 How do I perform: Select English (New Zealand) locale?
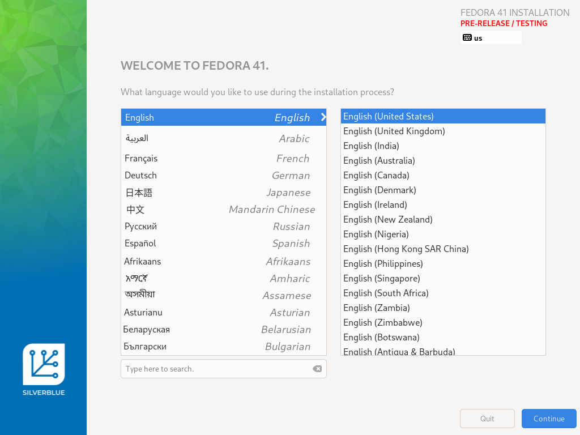(x=443, y=219)
